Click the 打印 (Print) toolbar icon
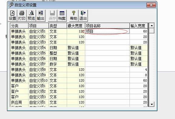This screenshot has width=175, height=119. [22, 15]
